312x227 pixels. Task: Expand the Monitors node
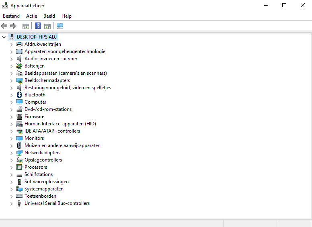coord(12,139)
